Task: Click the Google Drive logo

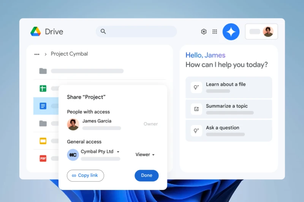Action: (36, 31)
